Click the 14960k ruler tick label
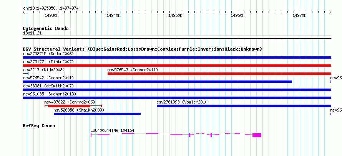The height and width of the screenshot is (156, 342). tap(238, 15)
